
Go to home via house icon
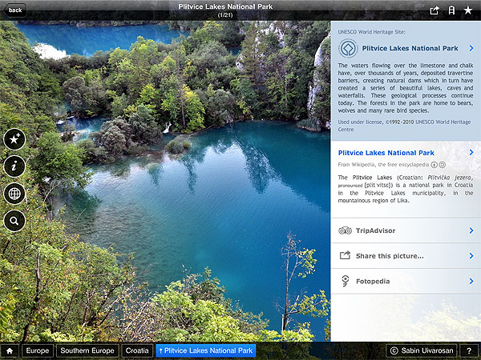click(10, 350)
